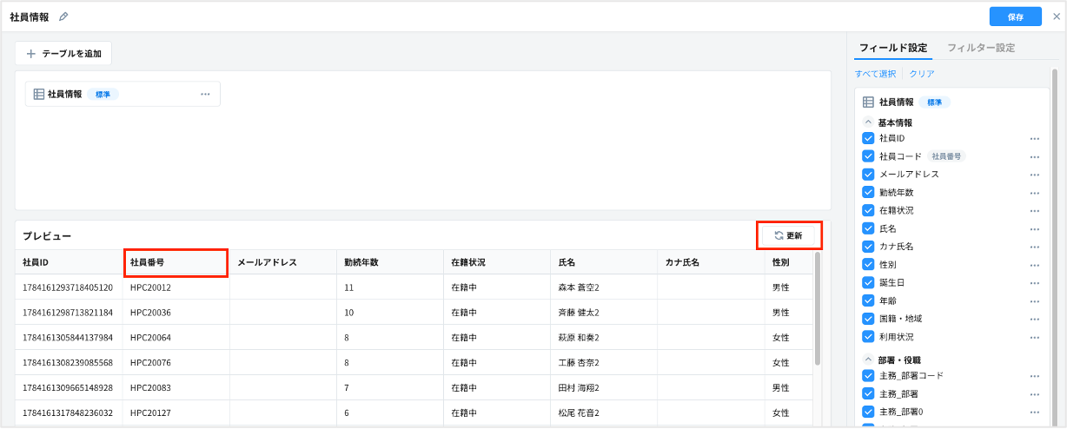Screen dimensions: 1067x429
Task: Switch to フィルター設定 tab
Action: tap(980, 48)
